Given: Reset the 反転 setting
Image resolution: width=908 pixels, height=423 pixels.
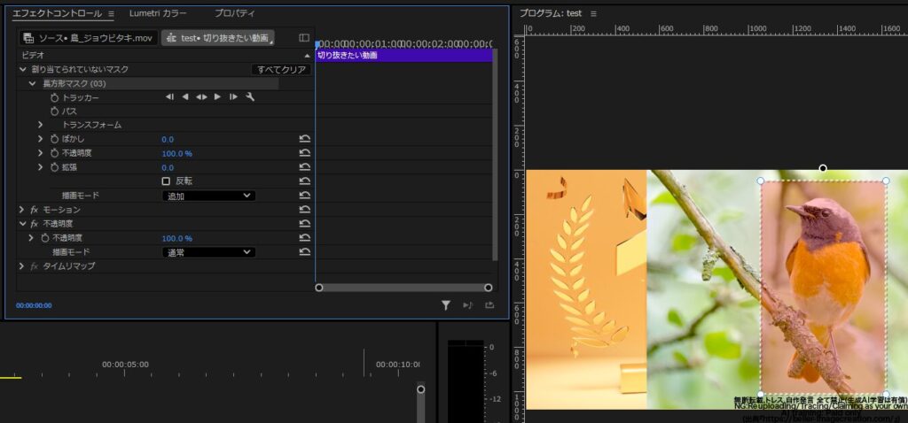Looking at the screenshot, I should [305, 181].
